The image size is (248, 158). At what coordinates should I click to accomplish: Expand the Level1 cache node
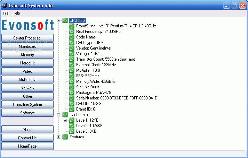[x=65, y=120]
